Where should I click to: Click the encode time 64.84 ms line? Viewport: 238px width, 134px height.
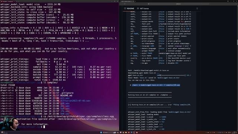pos(56,70)
